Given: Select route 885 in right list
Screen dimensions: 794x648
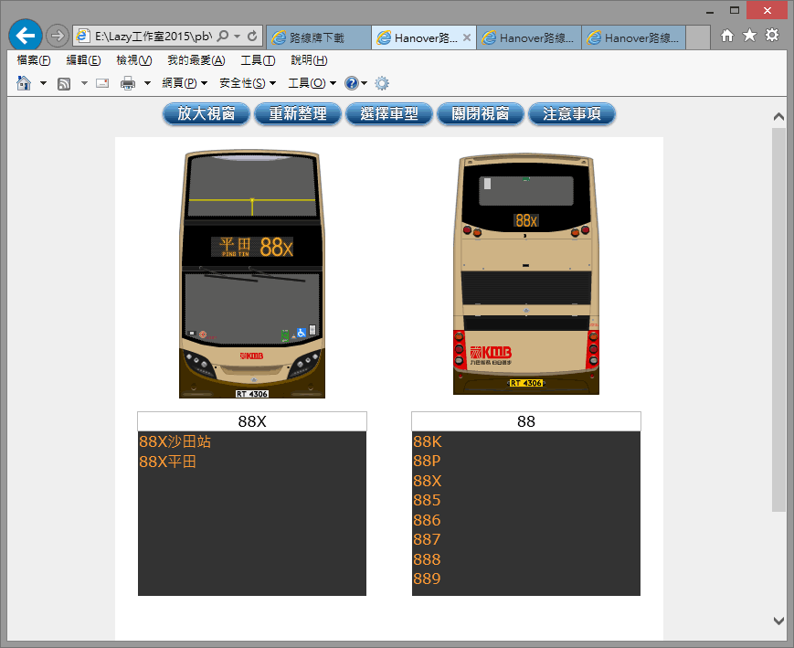Looking at the screenshot, I should [427, 501].
